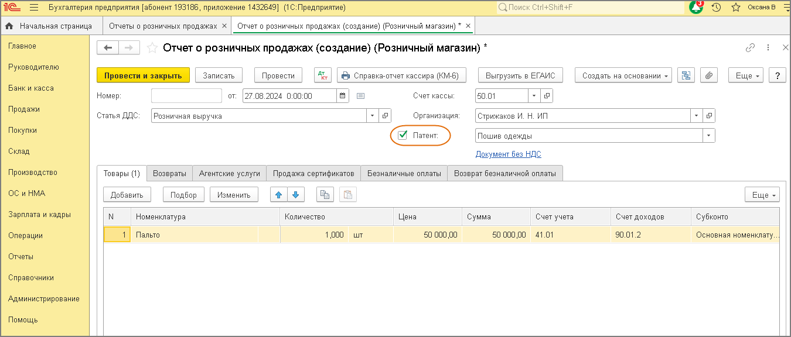Open the Начальная страница tab
Screen dimensions: 791x337
click(x=50, y=26)
